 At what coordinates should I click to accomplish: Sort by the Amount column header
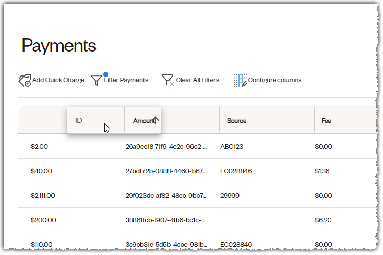(x=143, y=120)
